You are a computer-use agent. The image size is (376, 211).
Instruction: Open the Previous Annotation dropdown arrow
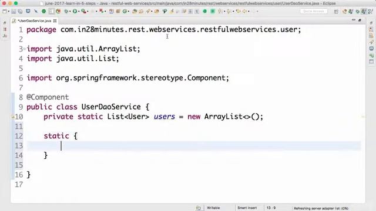pyautogui.click(x=233, y=11)
